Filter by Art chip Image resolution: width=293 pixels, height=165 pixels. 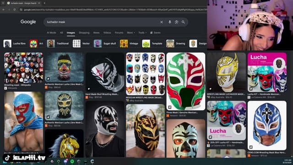point(36,44)
